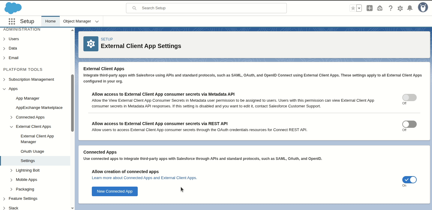Disable creation of connected apps
The image size is (432, 210).
409,179
